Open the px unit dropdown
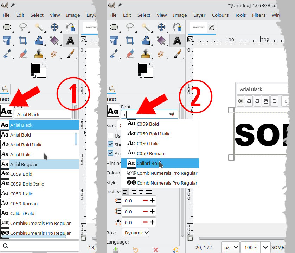 230,247
